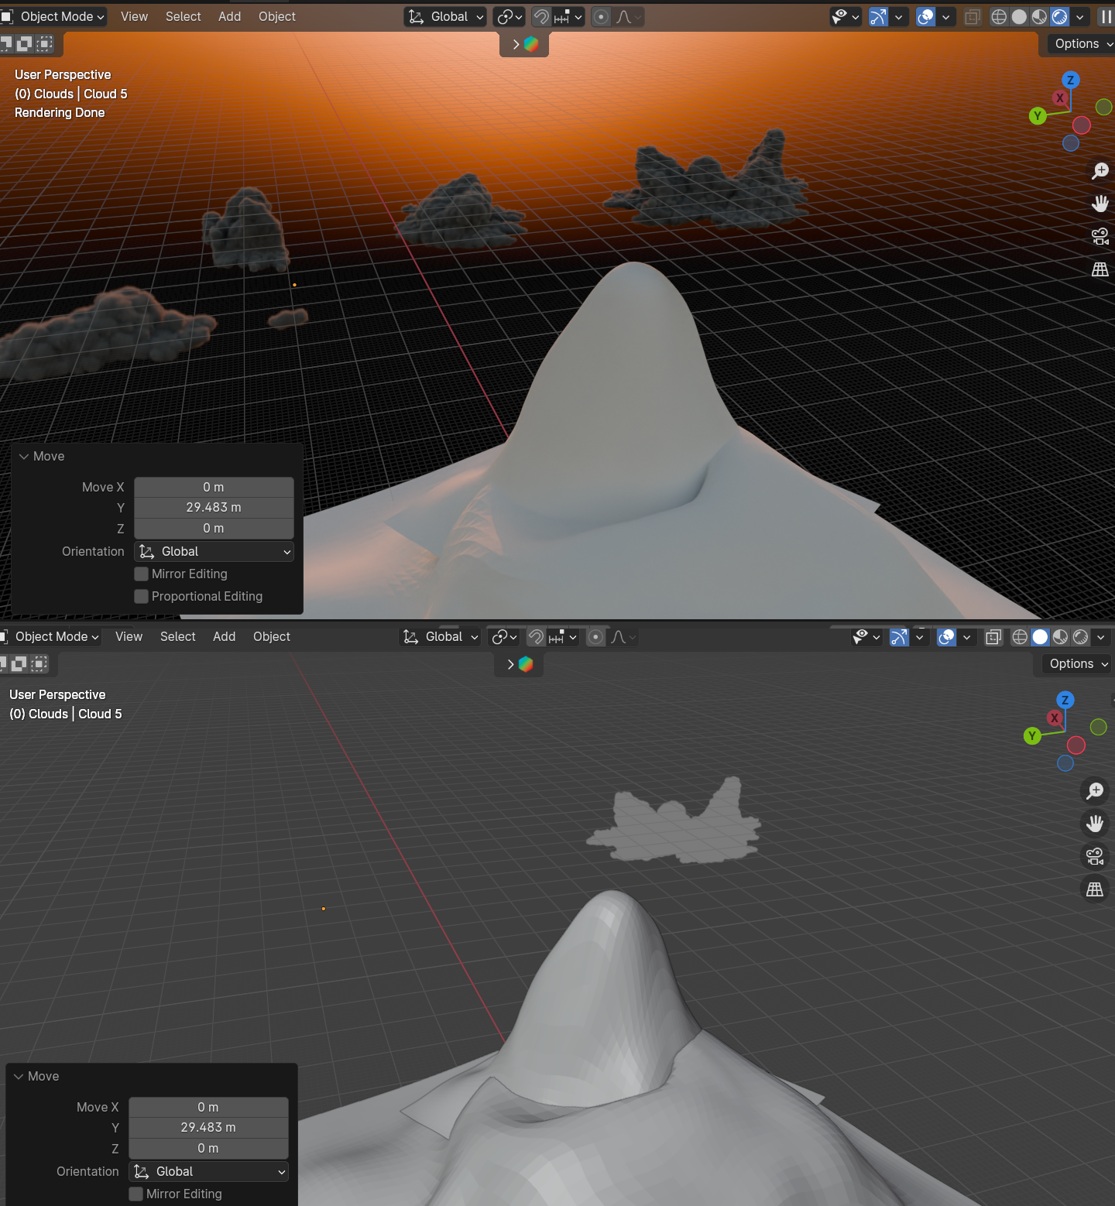
Task: Select material preview shading in gray viewport header
Action: click(1060, 637)
